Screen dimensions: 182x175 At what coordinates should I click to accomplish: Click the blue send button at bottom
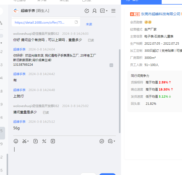[x=107, y=174]
